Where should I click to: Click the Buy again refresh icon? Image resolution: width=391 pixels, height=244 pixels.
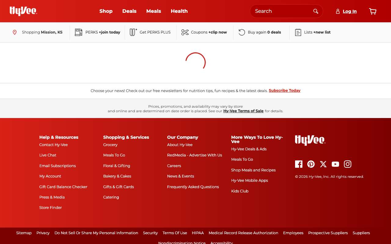(242, 32)
